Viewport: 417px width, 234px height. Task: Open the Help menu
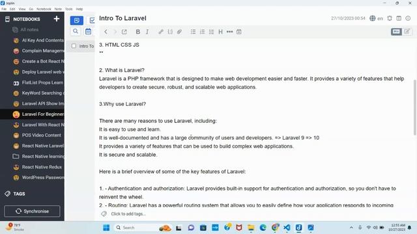click(79, 9)
